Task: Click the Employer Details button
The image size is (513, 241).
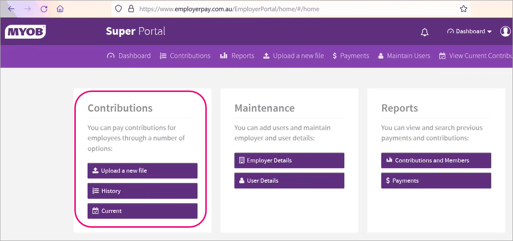Action: (x=289, y=160)
